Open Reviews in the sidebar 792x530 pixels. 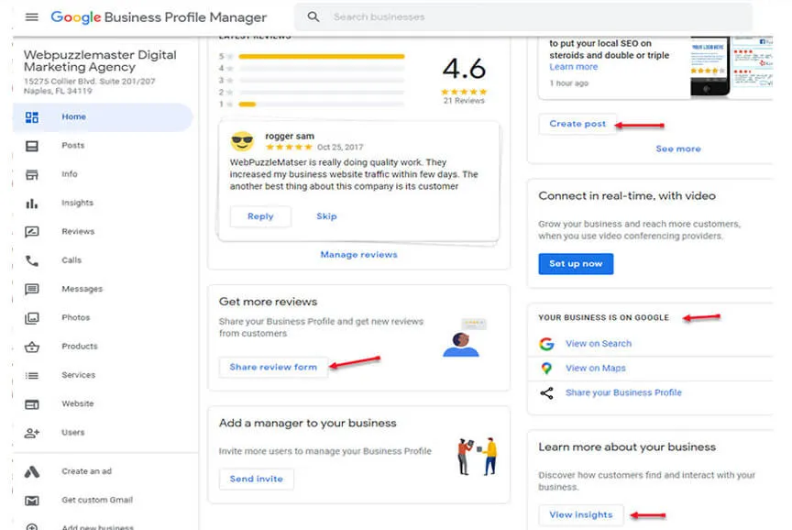(103, 232)
